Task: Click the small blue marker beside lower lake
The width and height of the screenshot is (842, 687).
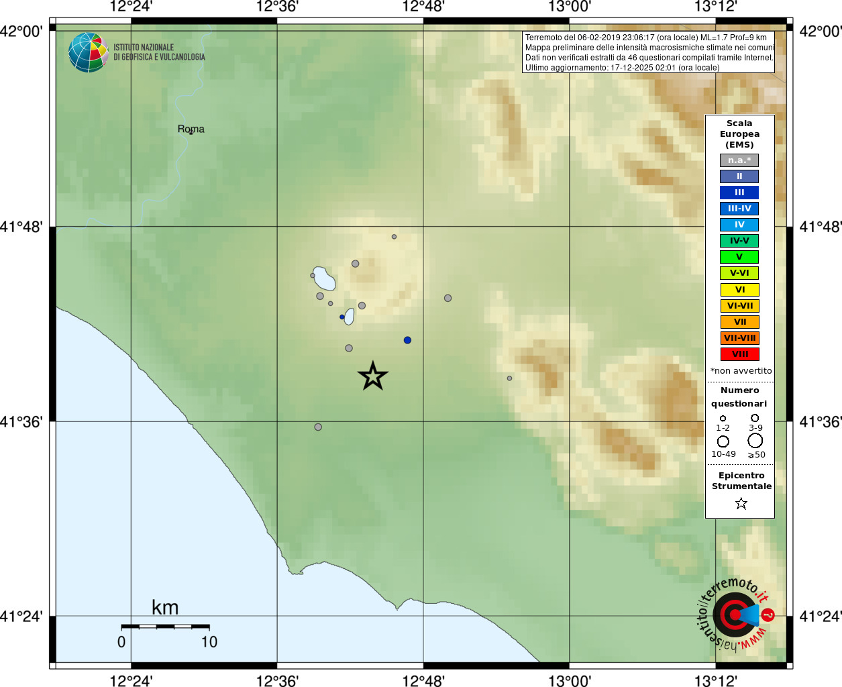Action: click(342, 317)
